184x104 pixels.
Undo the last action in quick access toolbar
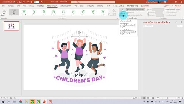(24, 2)
